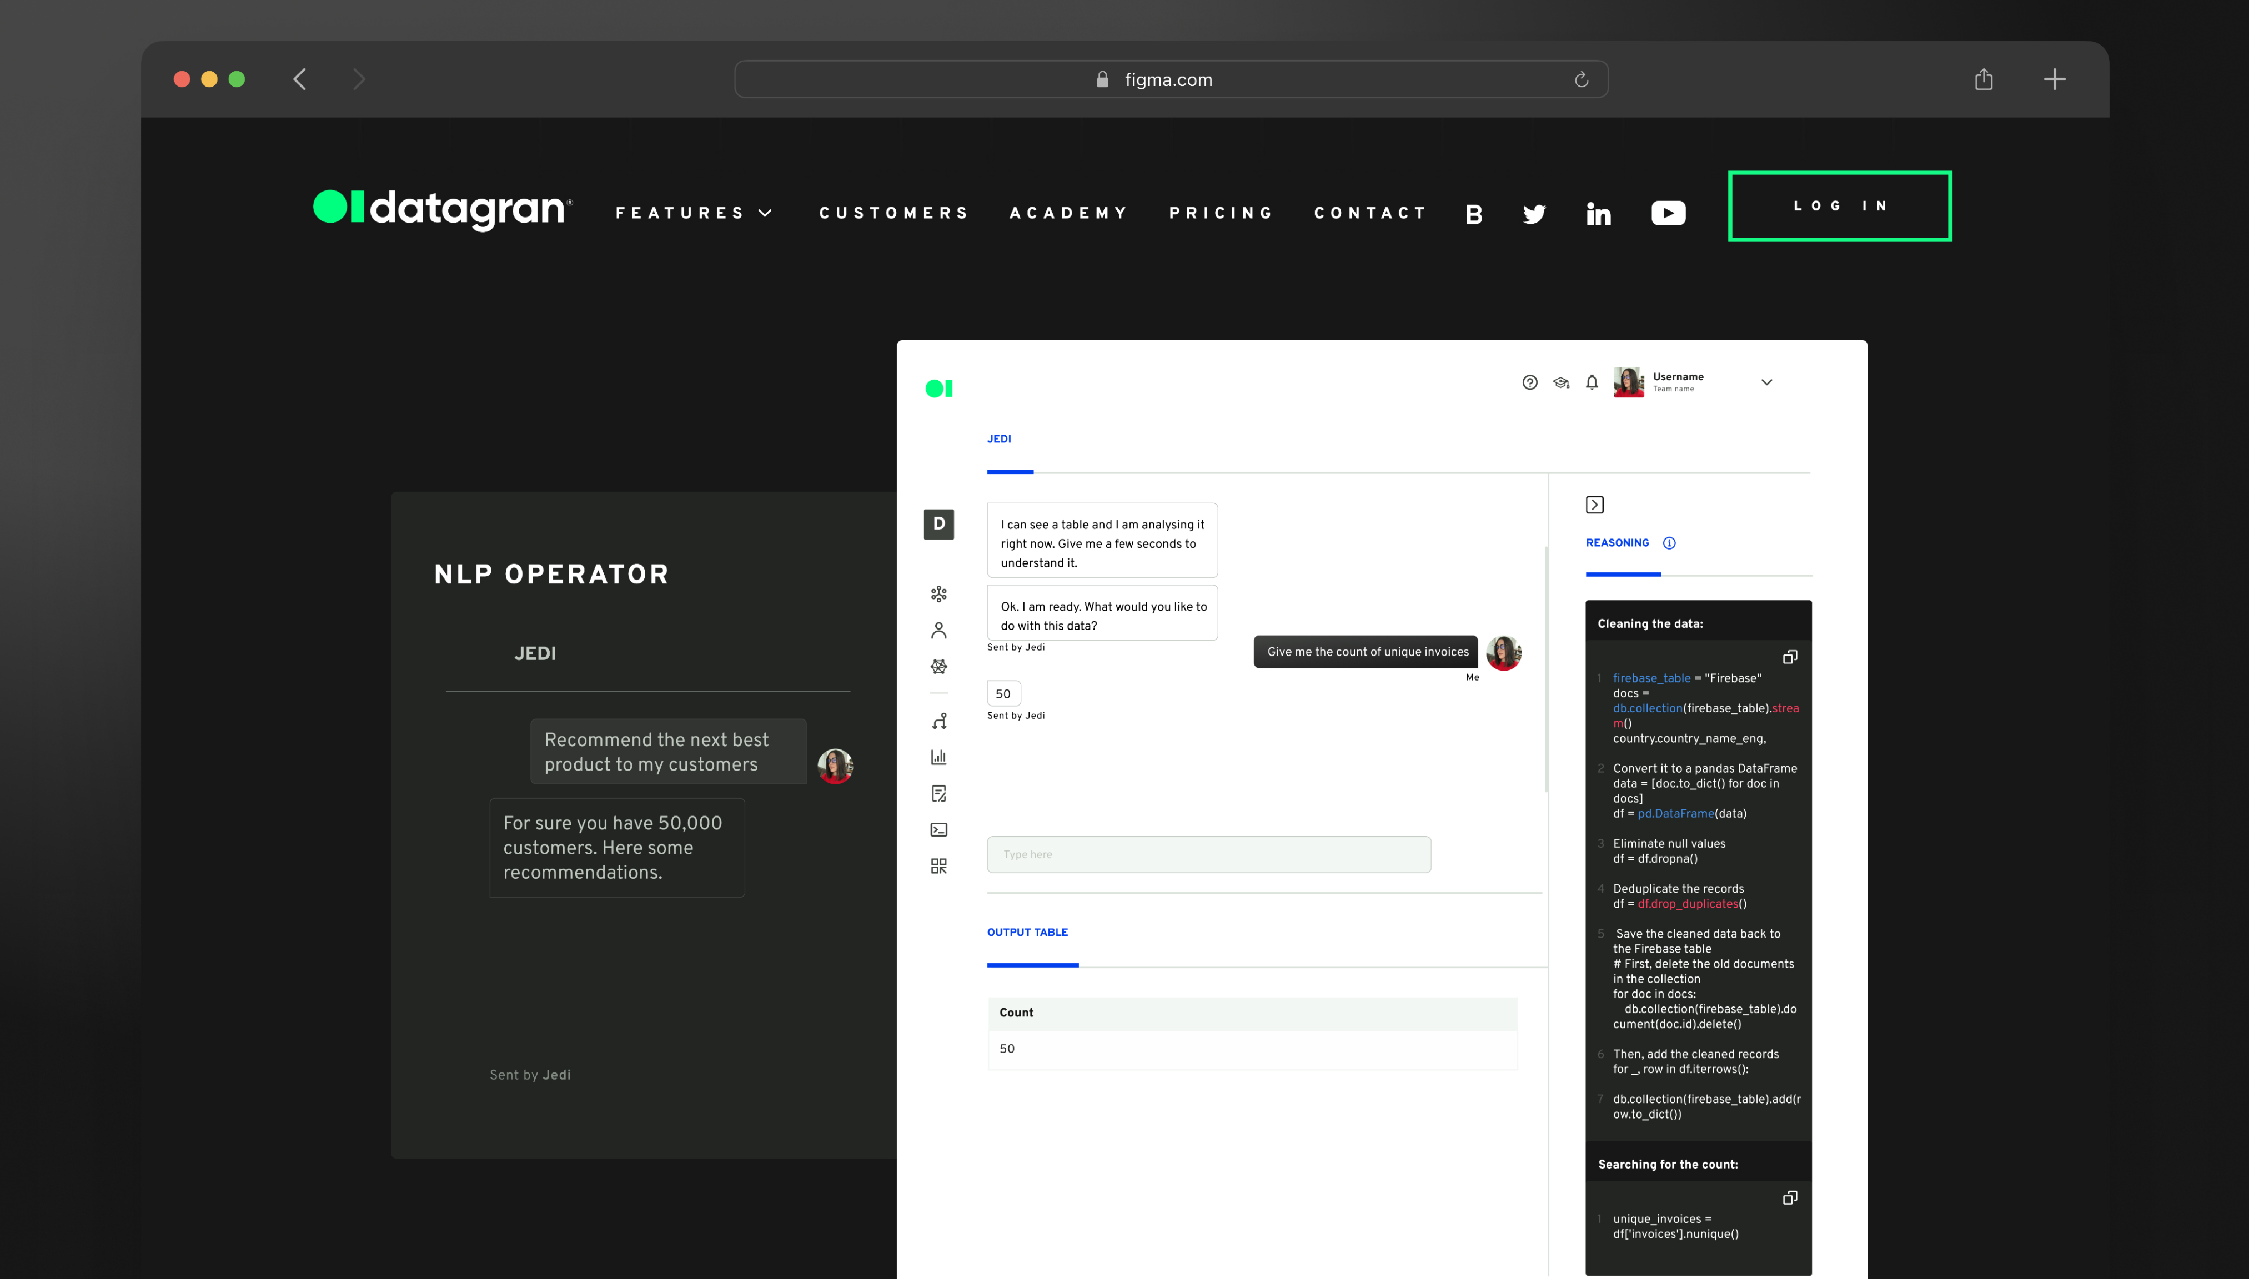This screenshot has width=2249, height=1279.
Task: Click the LOG IN button
Action: coord(1840,207)
